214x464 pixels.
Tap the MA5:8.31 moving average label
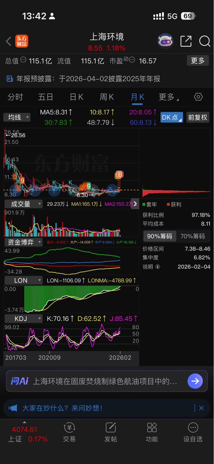point(56,112)
